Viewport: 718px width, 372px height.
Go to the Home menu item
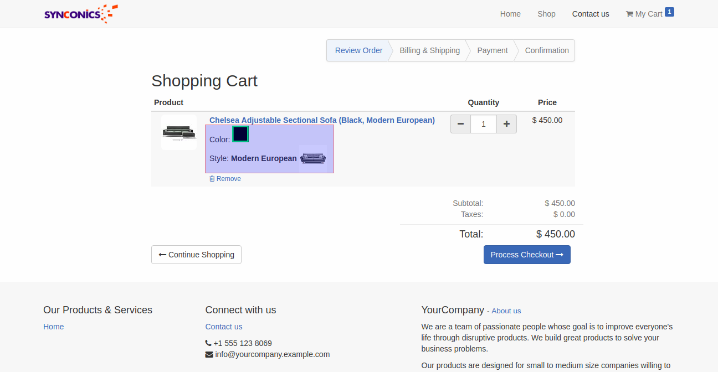(x=510, y=14)
